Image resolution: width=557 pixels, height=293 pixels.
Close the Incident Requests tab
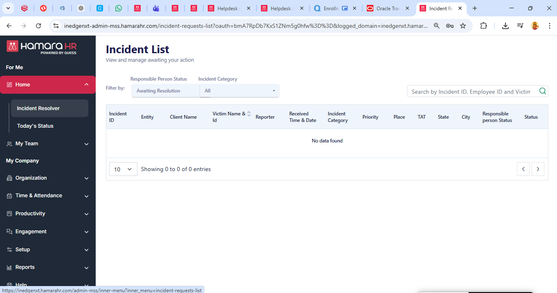tap(460, 8)
